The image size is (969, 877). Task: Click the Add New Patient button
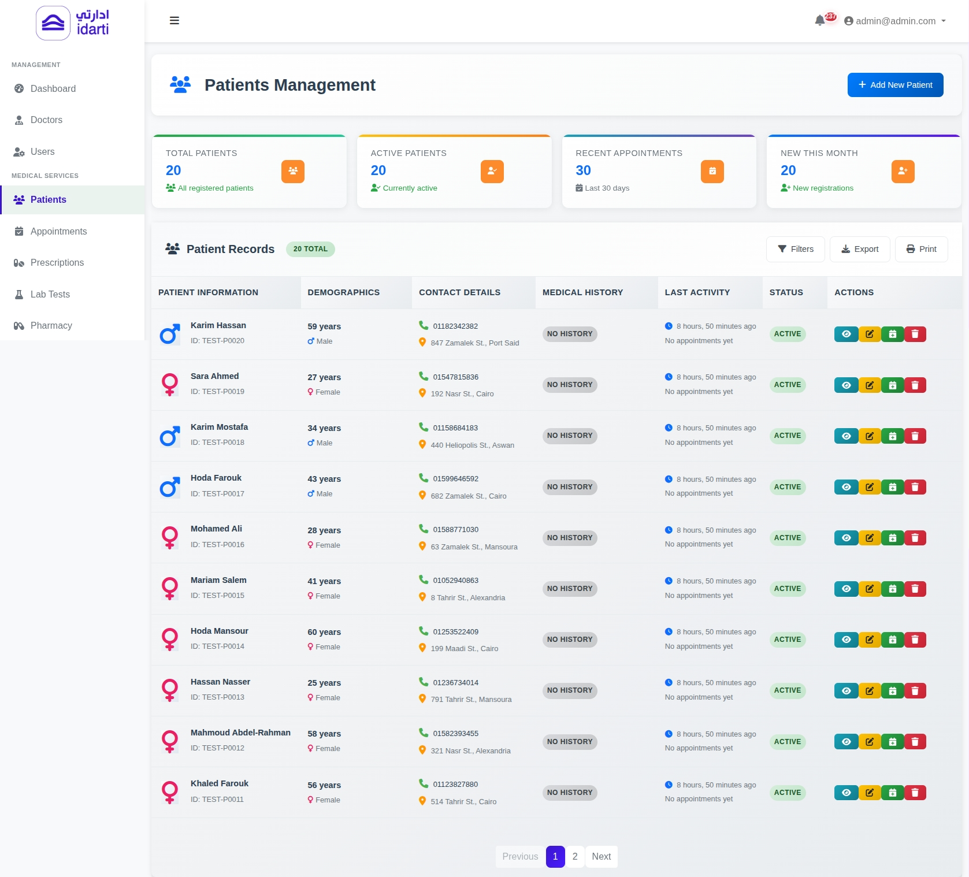[x=895, y=85]
